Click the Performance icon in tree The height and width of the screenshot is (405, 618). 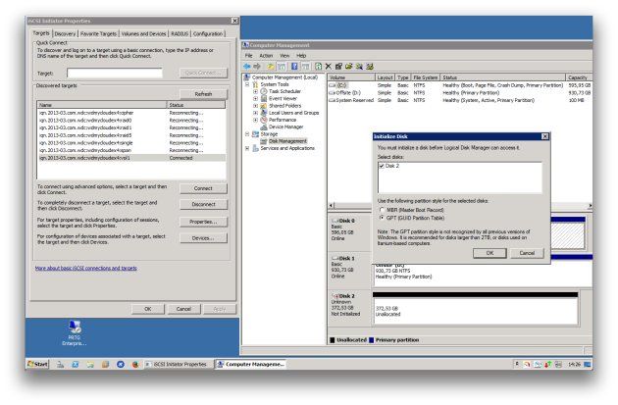point(264,120)
